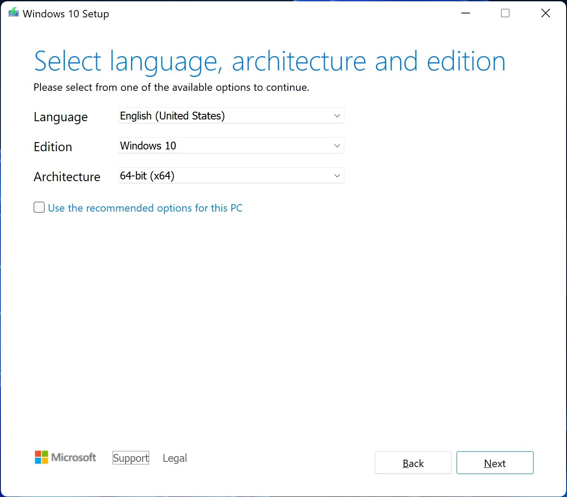Open the Support page link
This screenshot has width=567, height=497.
[130, 458]
